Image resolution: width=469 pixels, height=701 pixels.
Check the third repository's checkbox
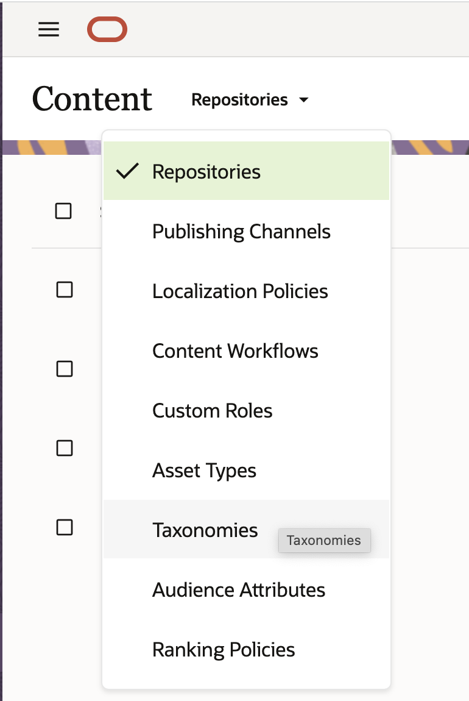pos(64,448)
